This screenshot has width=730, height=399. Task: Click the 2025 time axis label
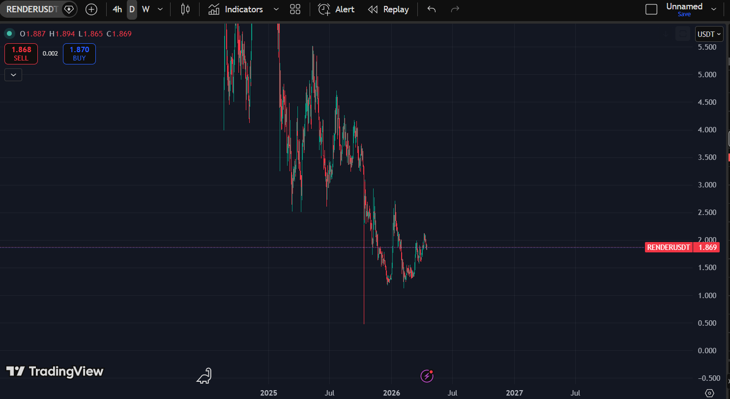coord(268,393)
